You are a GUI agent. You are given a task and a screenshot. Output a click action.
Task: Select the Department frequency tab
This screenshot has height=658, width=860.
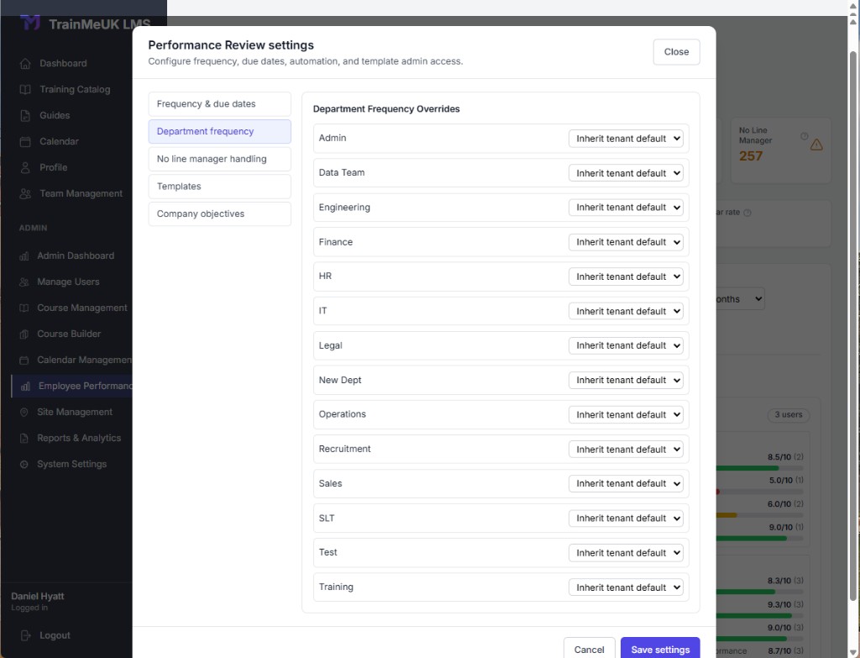(x=219, y=132)
